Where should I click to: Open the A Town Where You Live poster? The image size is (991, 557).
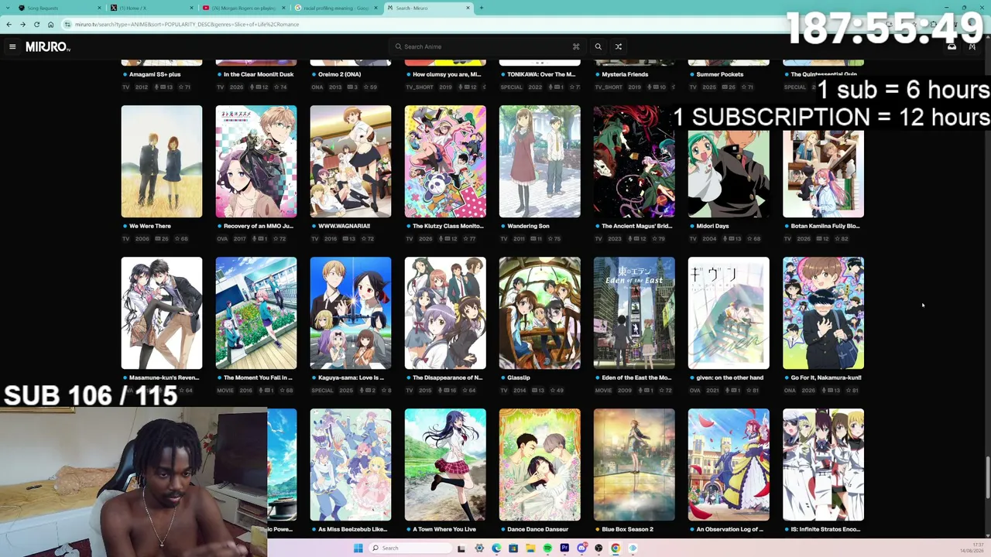coord(445,465)
